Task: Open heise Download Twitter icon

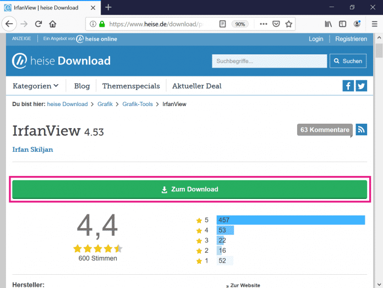Action: pyautogui.click(x=361, y=86)
